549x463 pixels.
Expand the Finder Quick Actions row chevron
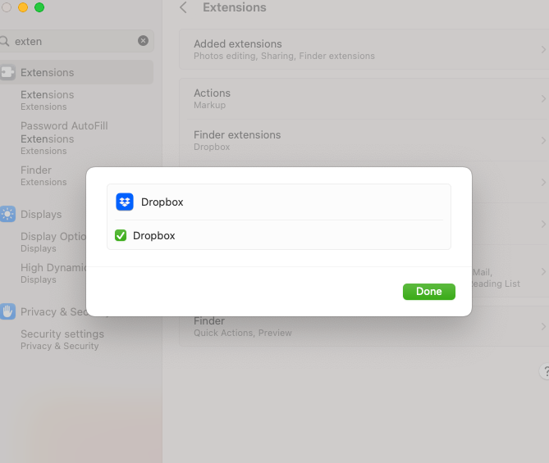click(x=543, y=327)
